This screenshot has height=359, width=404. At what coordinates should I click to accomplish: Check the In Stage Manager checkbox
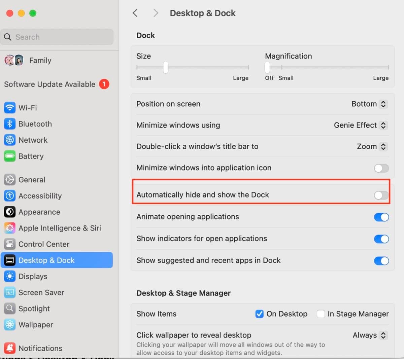pos(321,314)
